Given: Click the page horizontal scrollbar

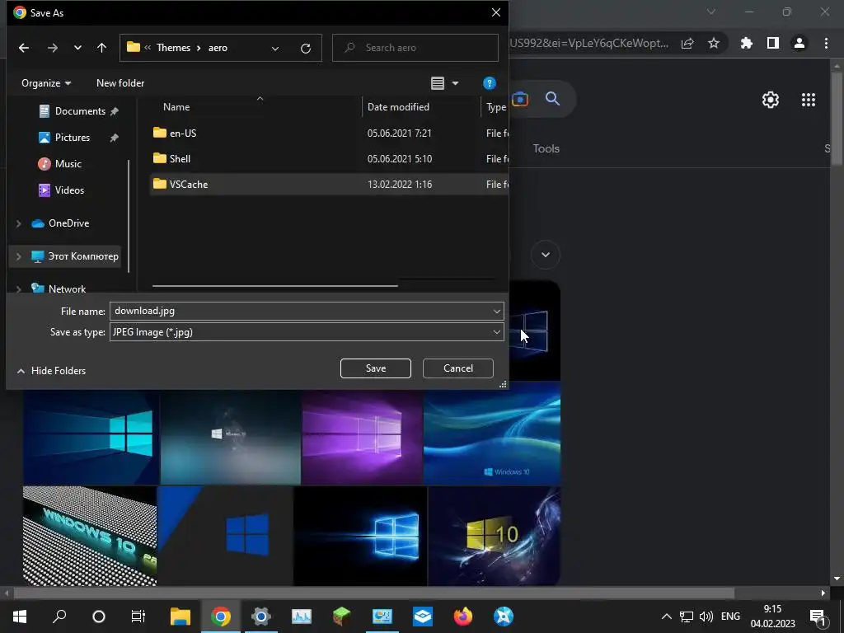Looking at the screenshot, I should [x=374, y=593].
